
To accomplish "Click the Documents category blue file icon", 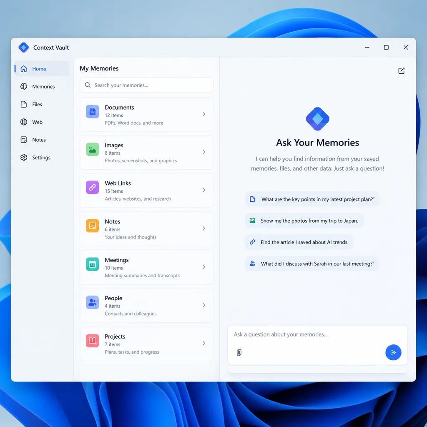I will pyautogui.click(x=92, y=111).
